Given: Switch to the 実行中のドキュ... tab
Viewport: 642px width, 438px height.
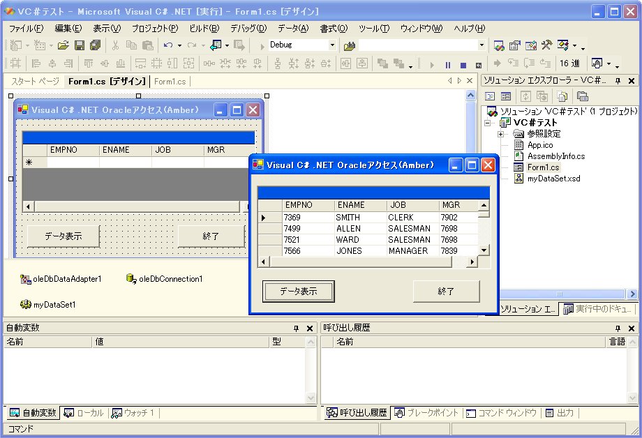Looking at the screenshot, I should pos(597,309).
